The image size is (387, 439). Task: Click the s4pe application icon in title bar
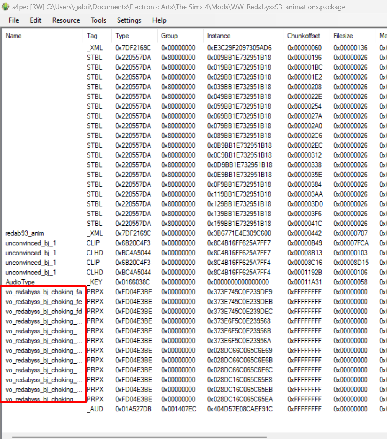[x=5, y=7]
